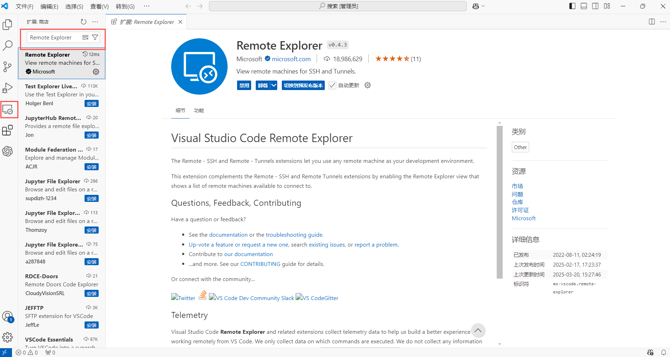Viewport: 670px width, 357px height.
Task: Close the Remote Explorer extension tab
Action: (x=180, y=22)
